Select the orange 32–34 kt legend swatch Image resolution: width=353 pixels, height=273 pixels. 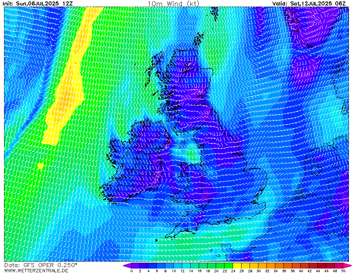click(271, 265)
